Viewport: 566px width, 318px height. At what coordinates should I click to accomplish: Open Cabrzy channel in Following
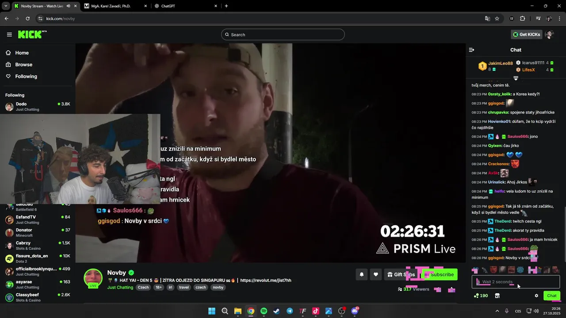38,246
